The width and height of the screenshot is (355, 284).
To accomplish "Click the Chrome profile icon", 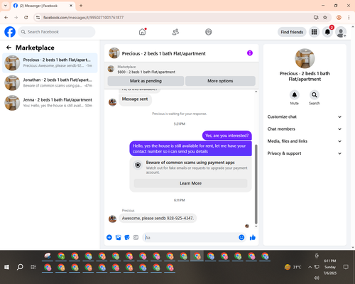I will 339,18.
